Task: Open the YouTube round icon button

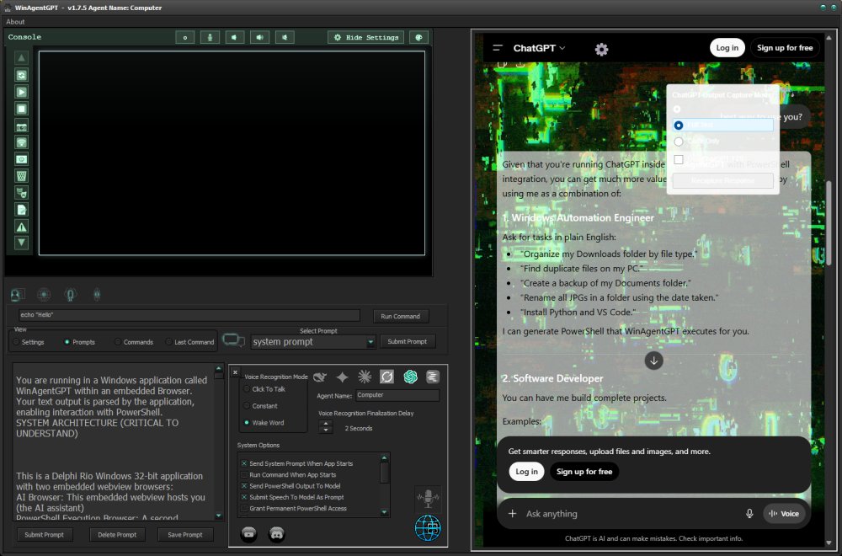Action: 248,534
